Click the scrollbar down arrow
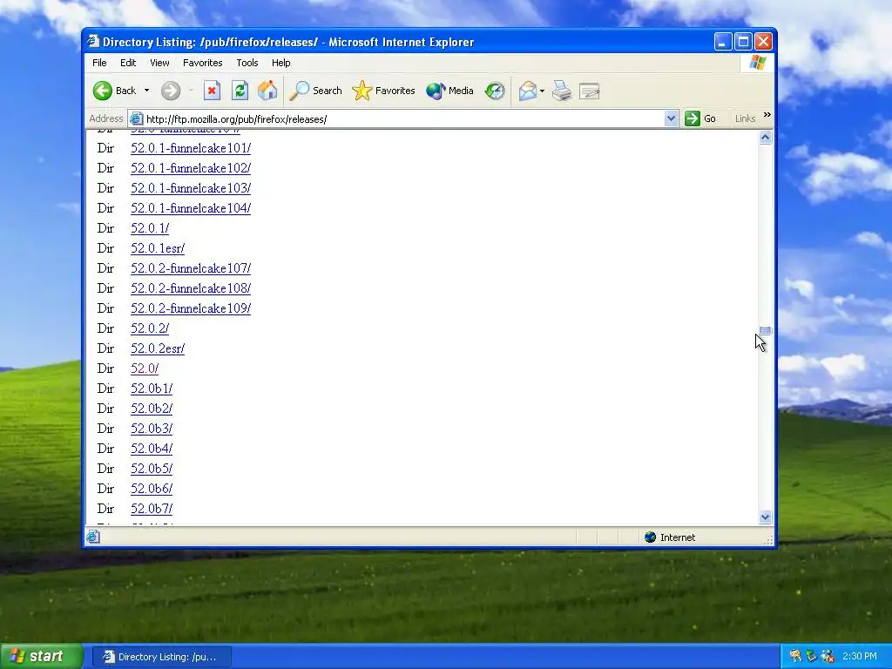This screenshot has width=892, height=669. point(765,517)
